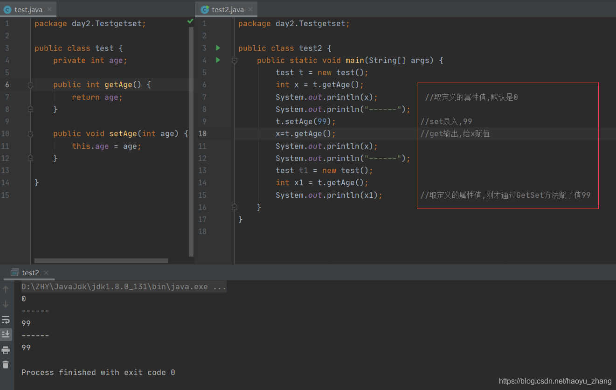This screenshot has width=616, height=390.
Task: Click the test.java file type icon
Action: pos(7,9)
